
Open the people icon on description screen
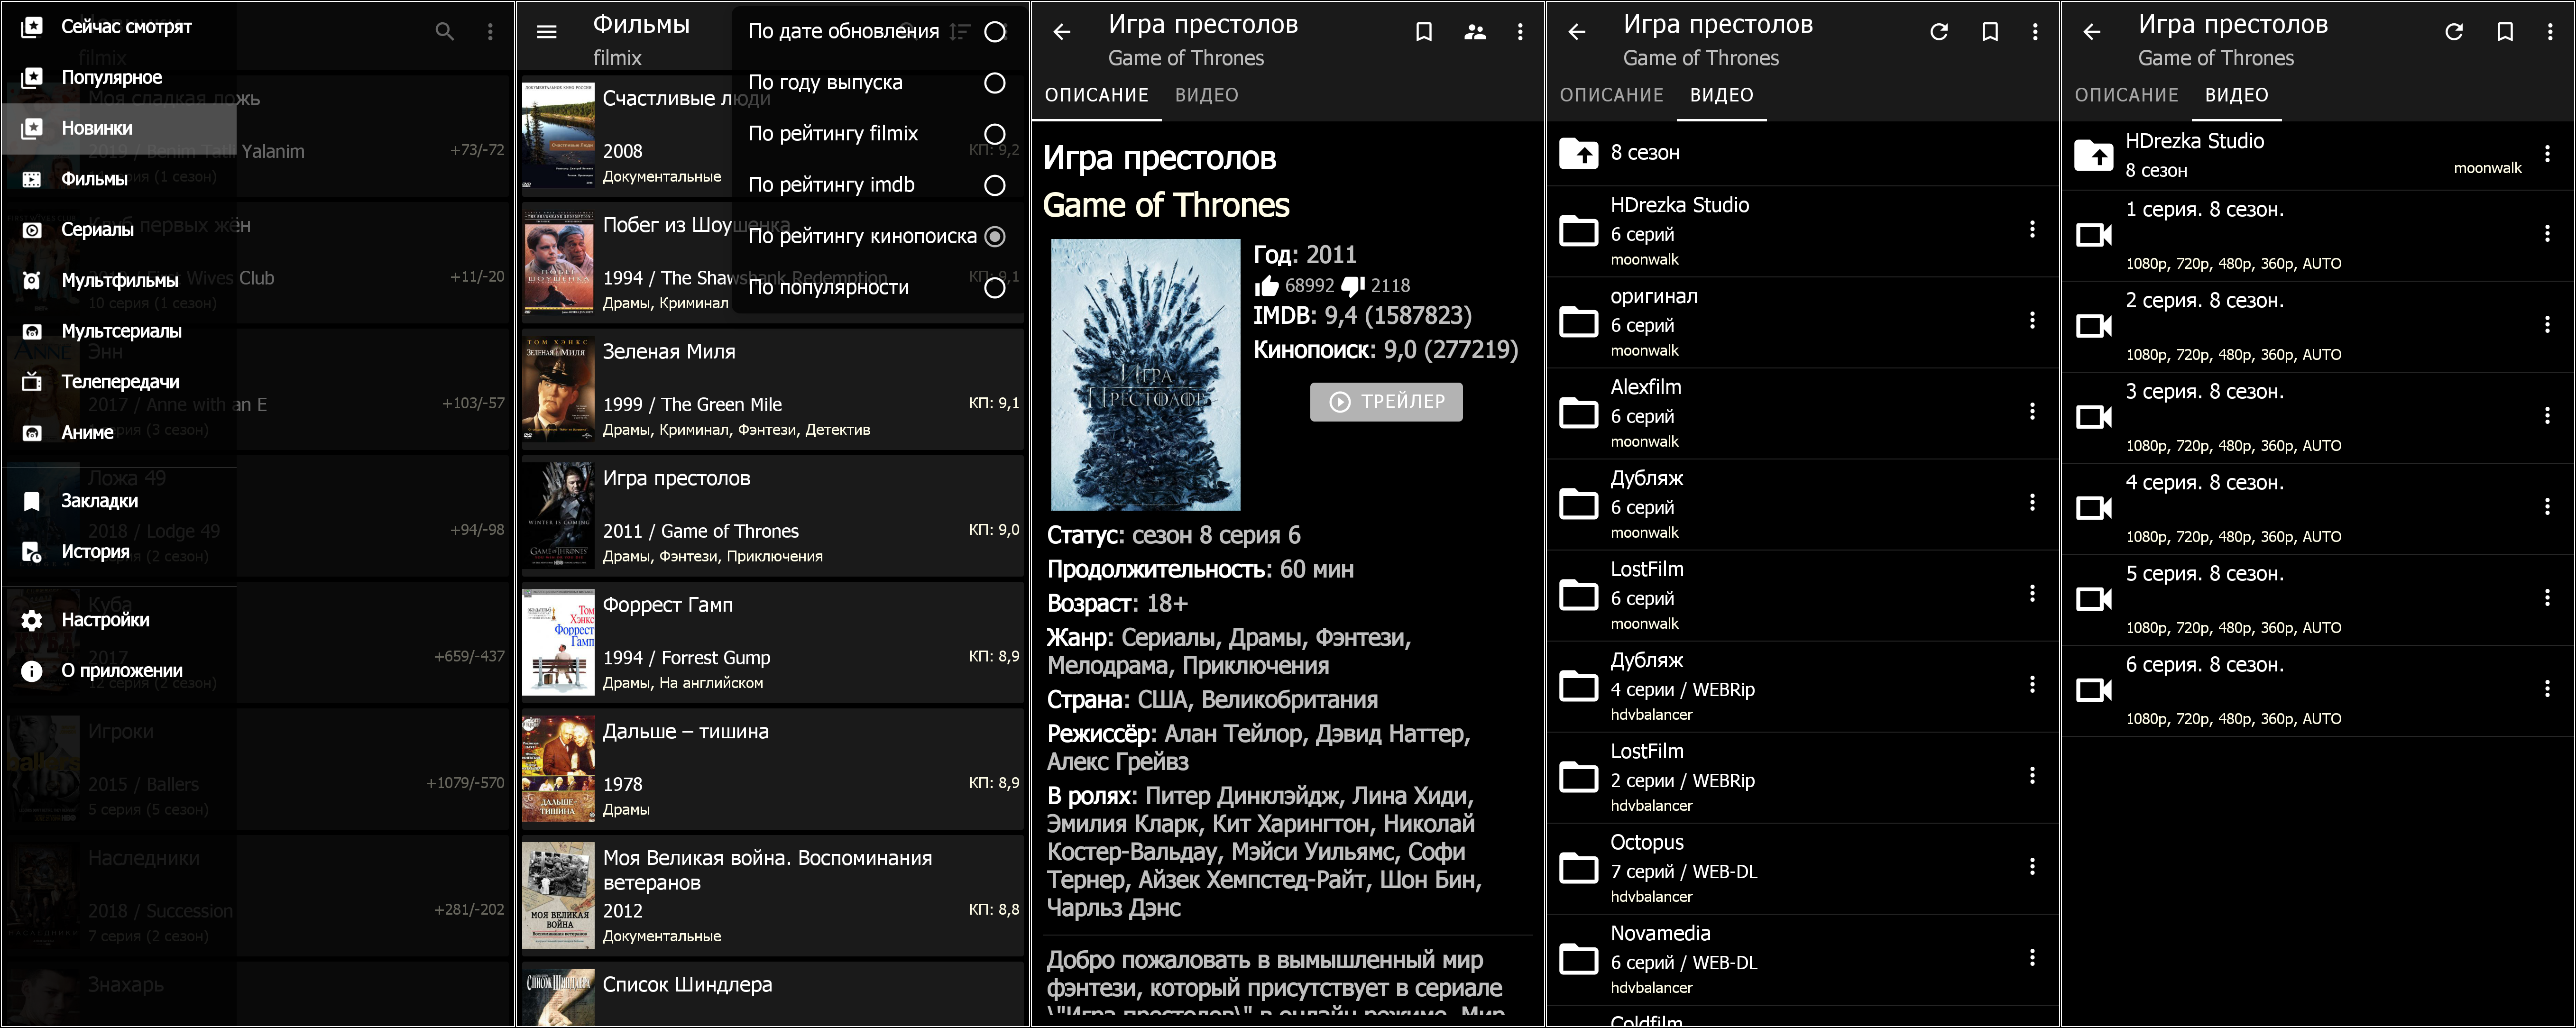[1475, 32]
